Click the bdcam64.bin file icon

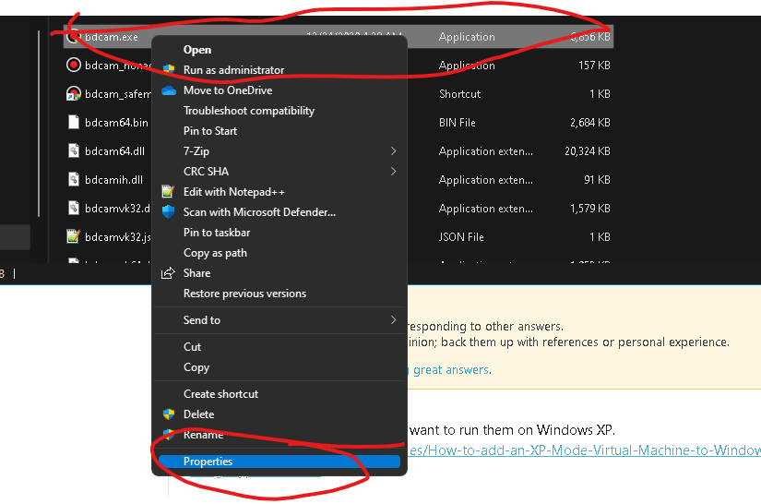[x=73, y=122]
